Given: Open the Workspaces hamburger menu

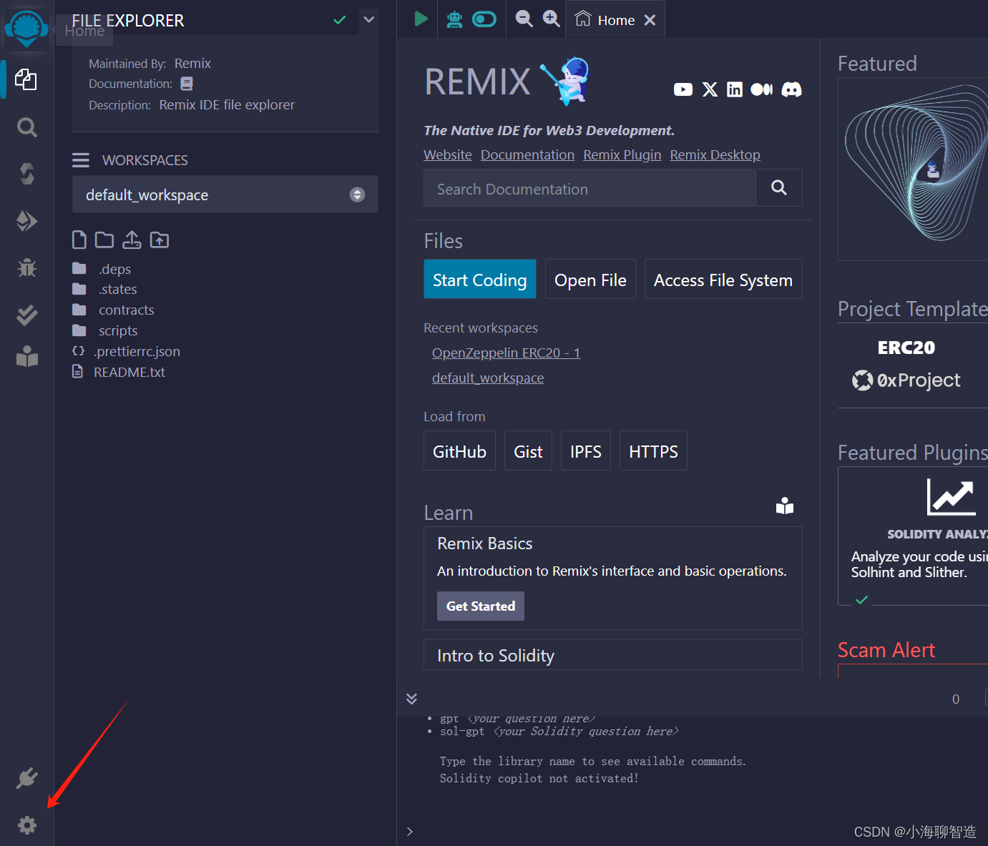Looking at the screenshot, I should point(81,160).
